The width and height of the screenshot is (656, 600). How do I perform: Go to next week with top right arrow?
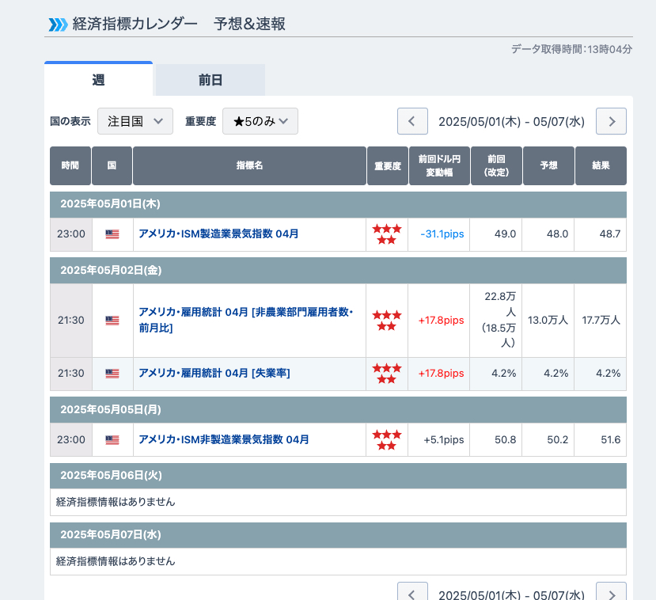[x=611, y=121]
